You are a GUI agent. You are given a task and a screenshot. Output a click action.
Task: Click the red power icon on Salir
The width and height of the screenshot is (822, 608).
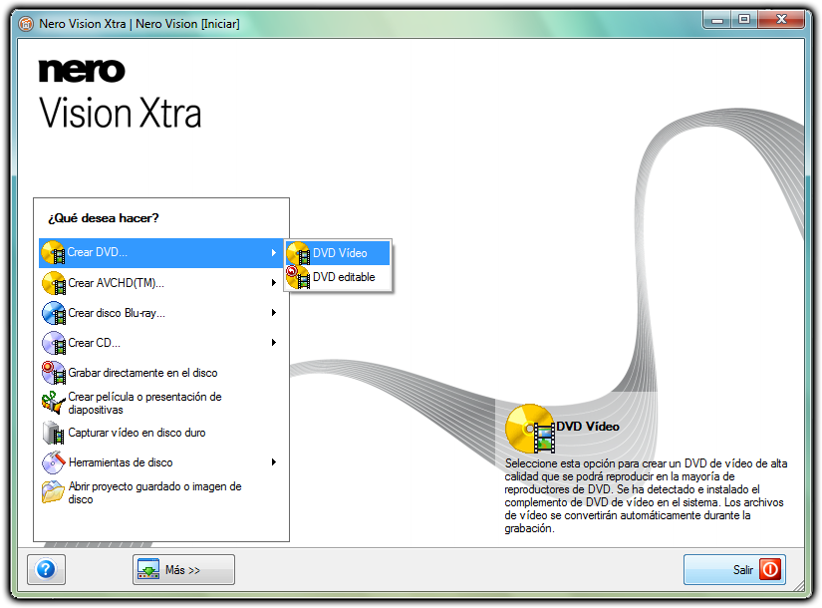point(770,569)
